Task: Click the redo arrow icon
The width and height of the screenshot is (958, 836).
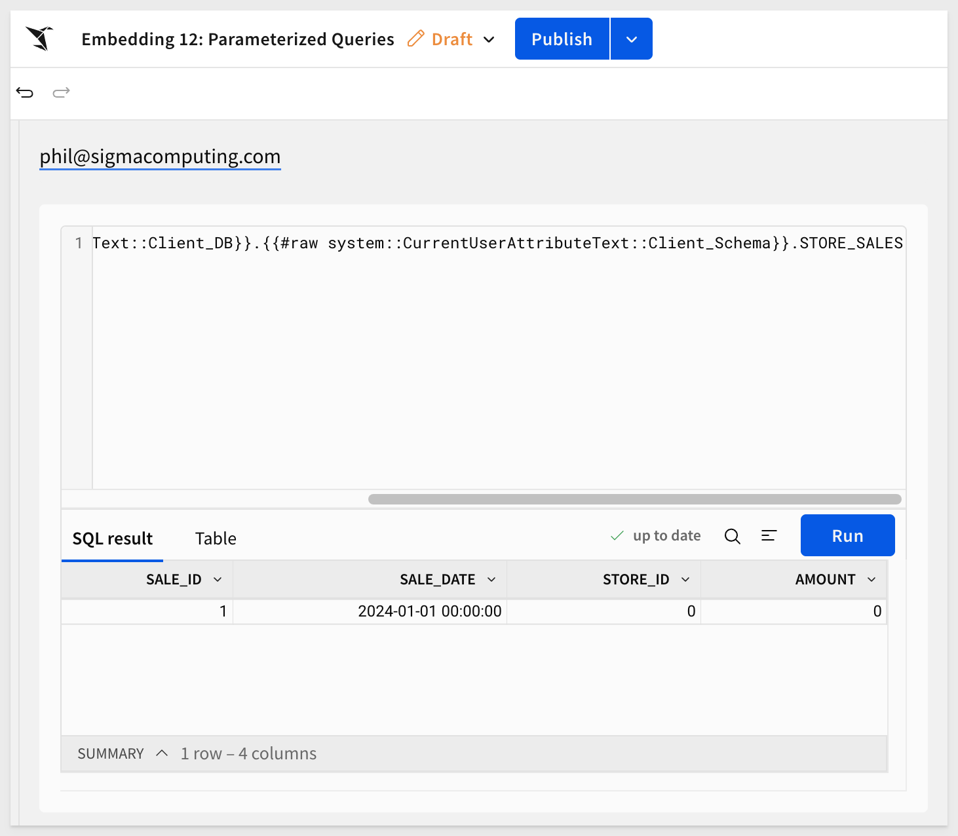Action: [x=62, y=92]
